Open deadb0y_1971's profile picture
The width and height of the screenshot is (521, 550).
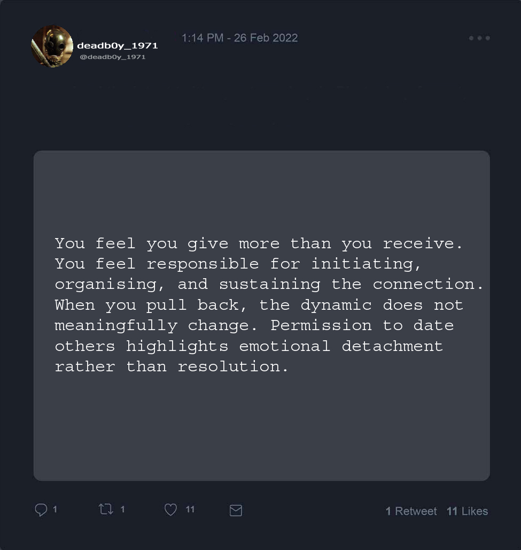52,47
